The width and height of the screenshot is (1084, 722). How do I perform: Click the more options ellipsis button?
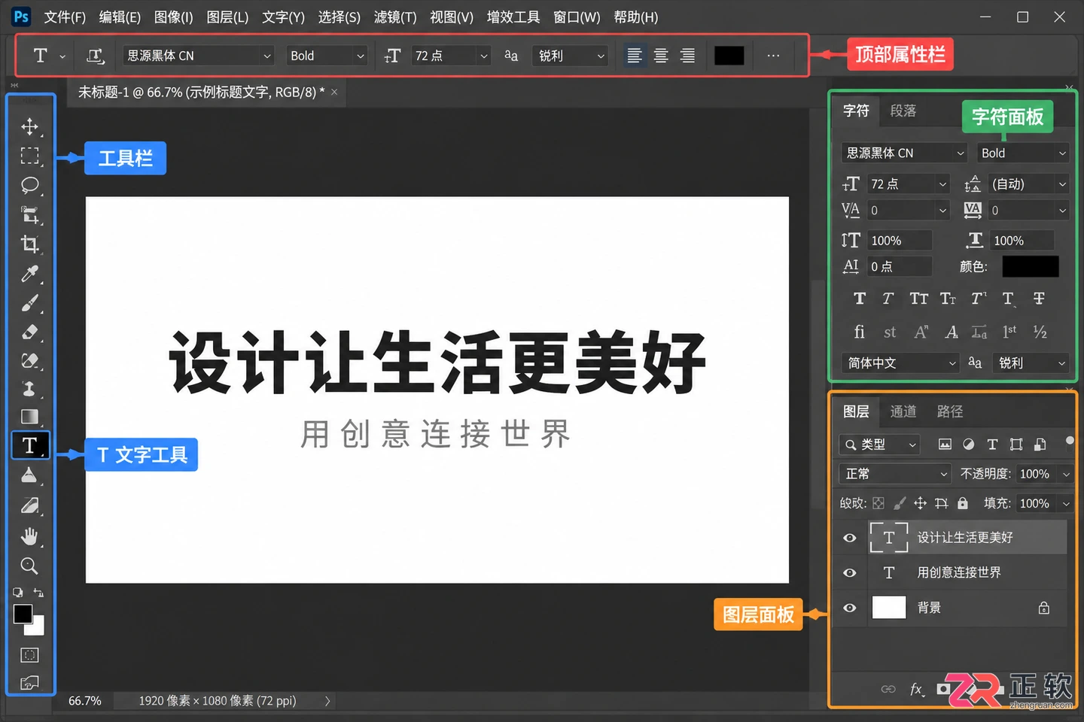tap(773, 56)
